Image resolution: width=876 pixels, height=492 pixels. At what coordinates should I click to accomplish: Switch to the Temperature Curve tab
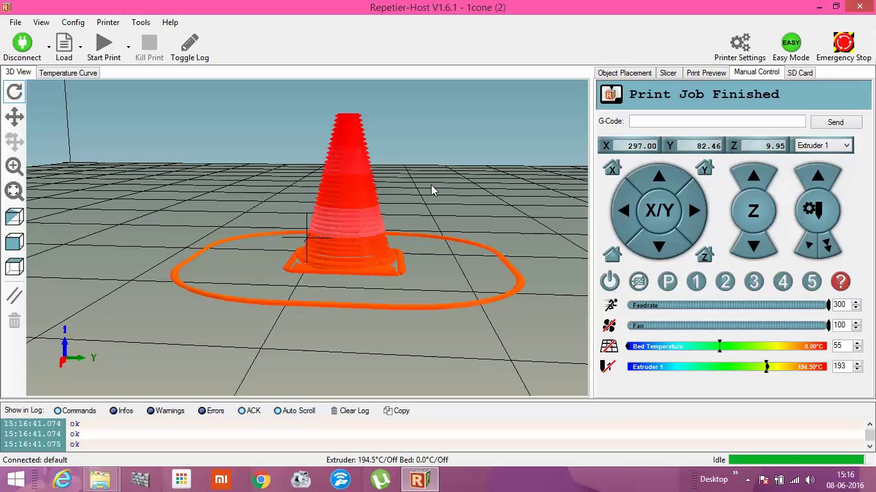[68, 73]
